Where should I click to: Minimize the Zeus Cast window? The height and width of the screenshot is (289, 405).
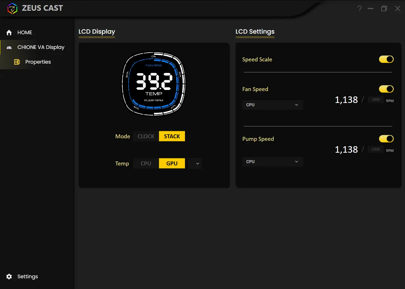[371, 8]
